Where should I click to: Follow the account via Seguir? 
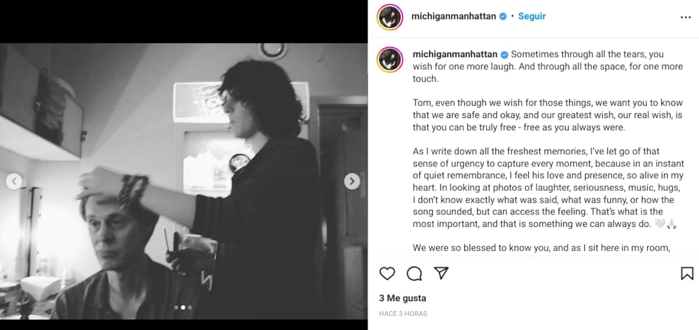532,16
